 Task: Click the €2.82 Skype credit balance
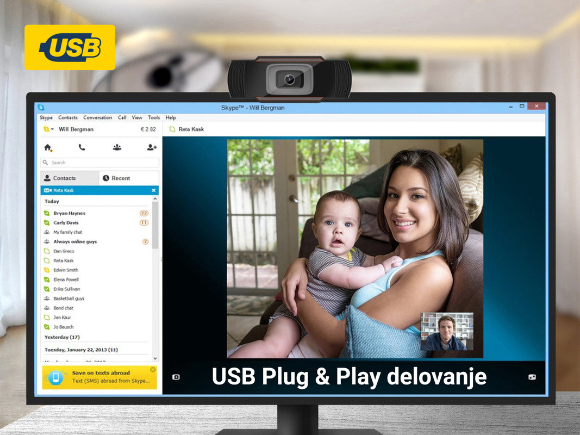148,129
